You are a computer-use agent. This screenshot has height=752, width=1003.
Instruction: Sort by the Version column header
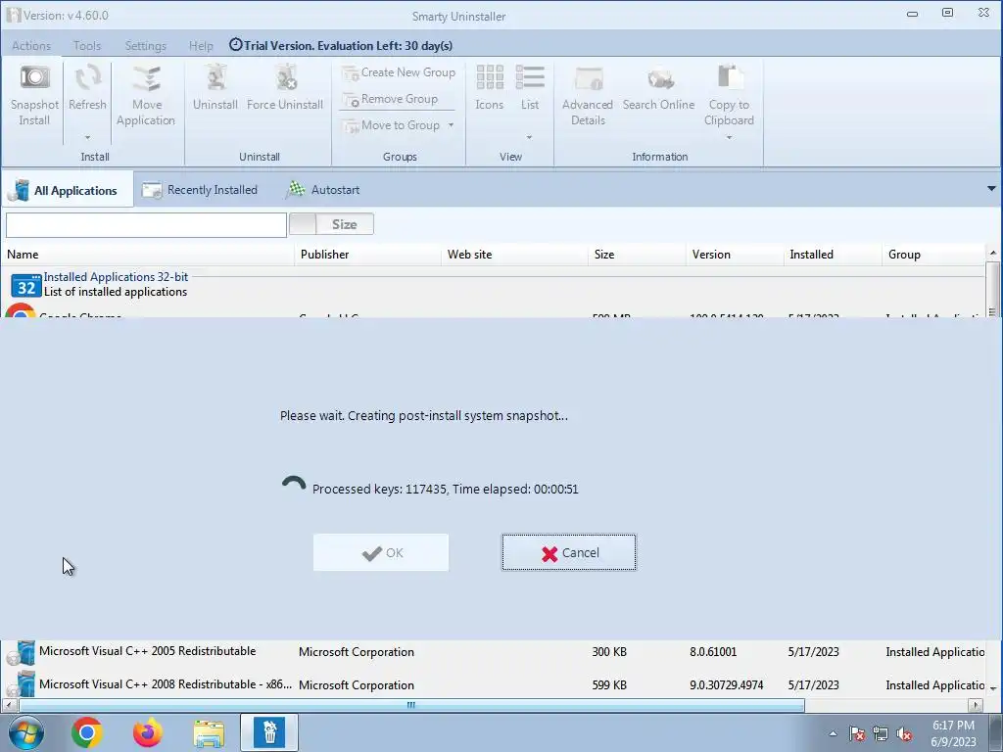pyautogui.click(x=735, y=255)
